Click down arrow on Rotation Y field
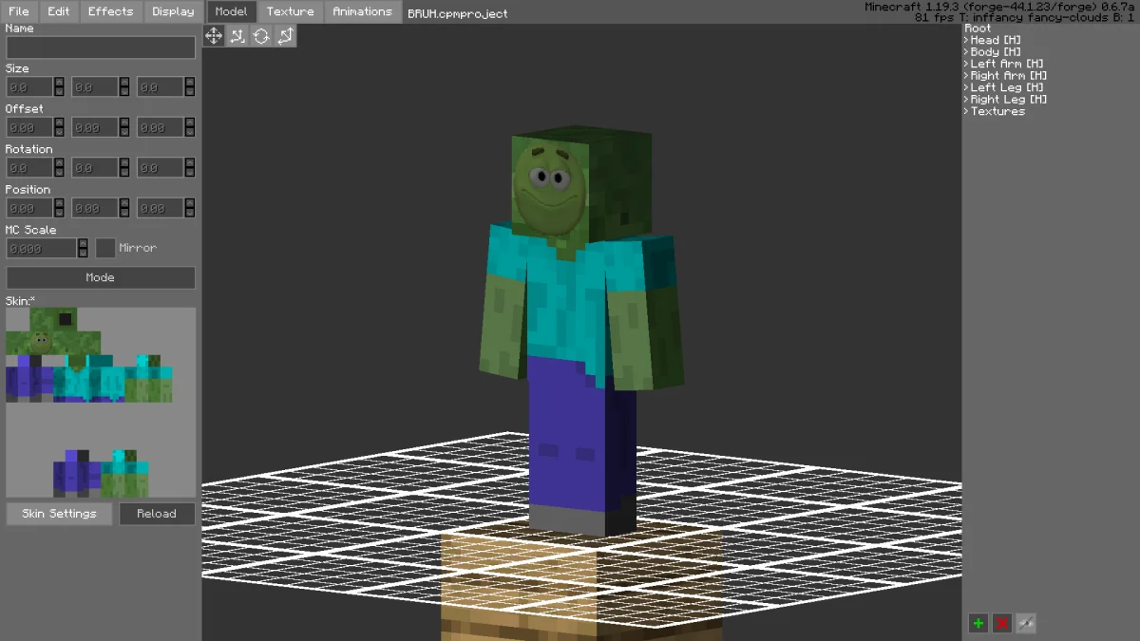Viewport: 1140px width, 641px height. 124,173
